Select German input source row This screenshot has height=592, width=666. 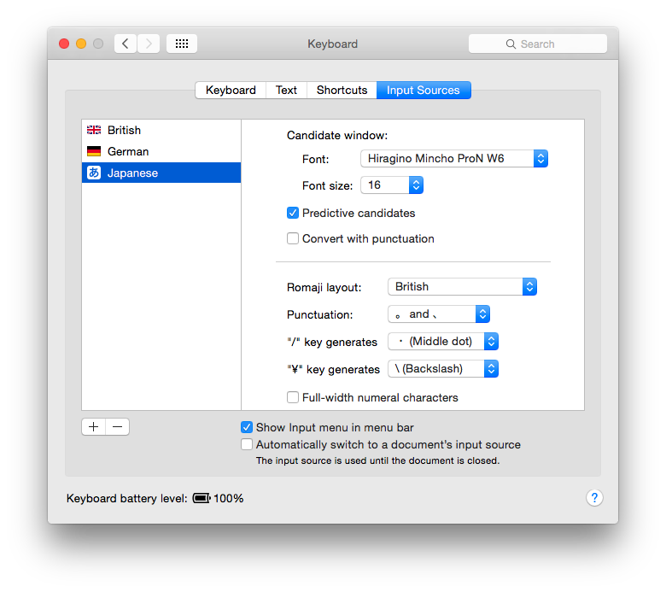coord(161,151)
